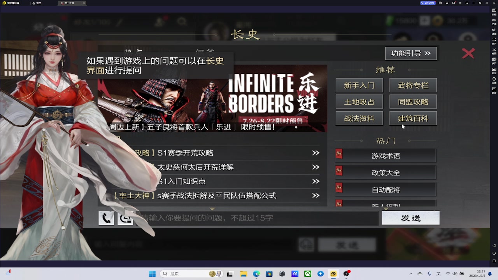Show hidden system tray icons chevron
This screenshot has width=498, height=280.
[x=410, y=274]
